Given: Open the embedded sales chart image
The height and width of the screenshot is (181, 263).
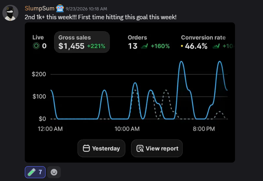Looking at the screenshot, I should tap(130, 93).
